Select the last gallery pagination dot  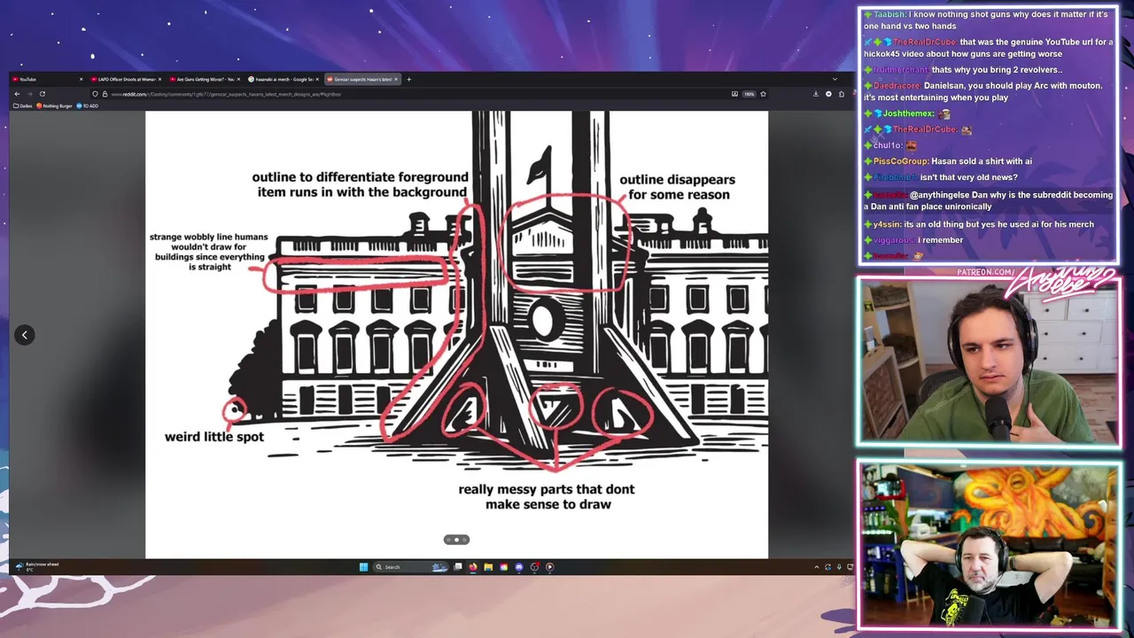pos(463,540)
